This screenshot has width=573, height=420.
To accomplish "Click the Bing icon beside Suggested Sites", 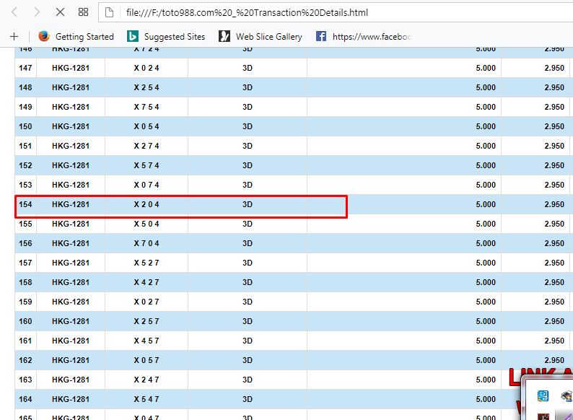I will pos(132,36).
